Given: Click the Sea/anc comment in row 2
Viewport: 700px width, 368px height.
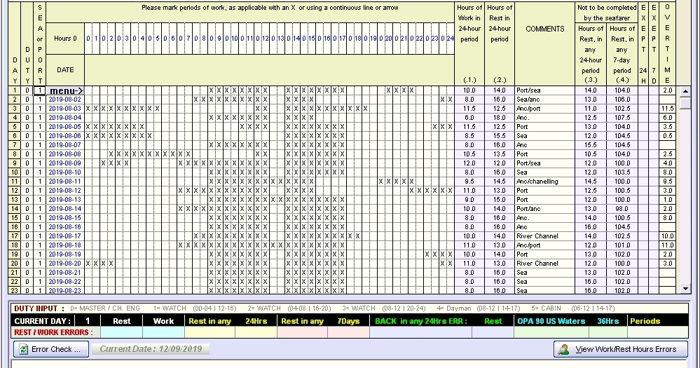Looking at the screenshot, I should tap(545, 100).
